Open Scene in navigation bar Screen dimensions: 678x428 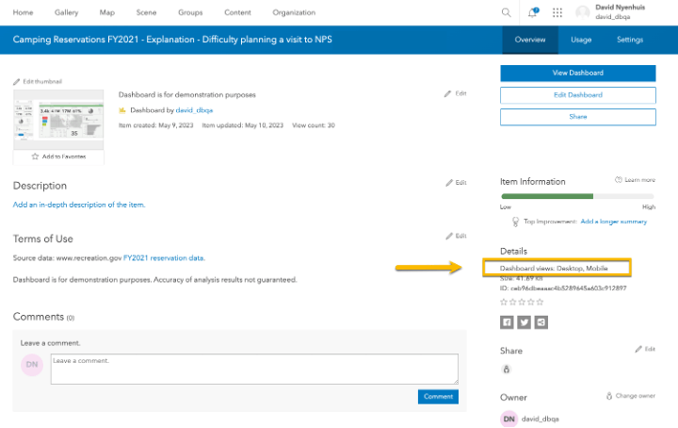(x=146, y=12)
